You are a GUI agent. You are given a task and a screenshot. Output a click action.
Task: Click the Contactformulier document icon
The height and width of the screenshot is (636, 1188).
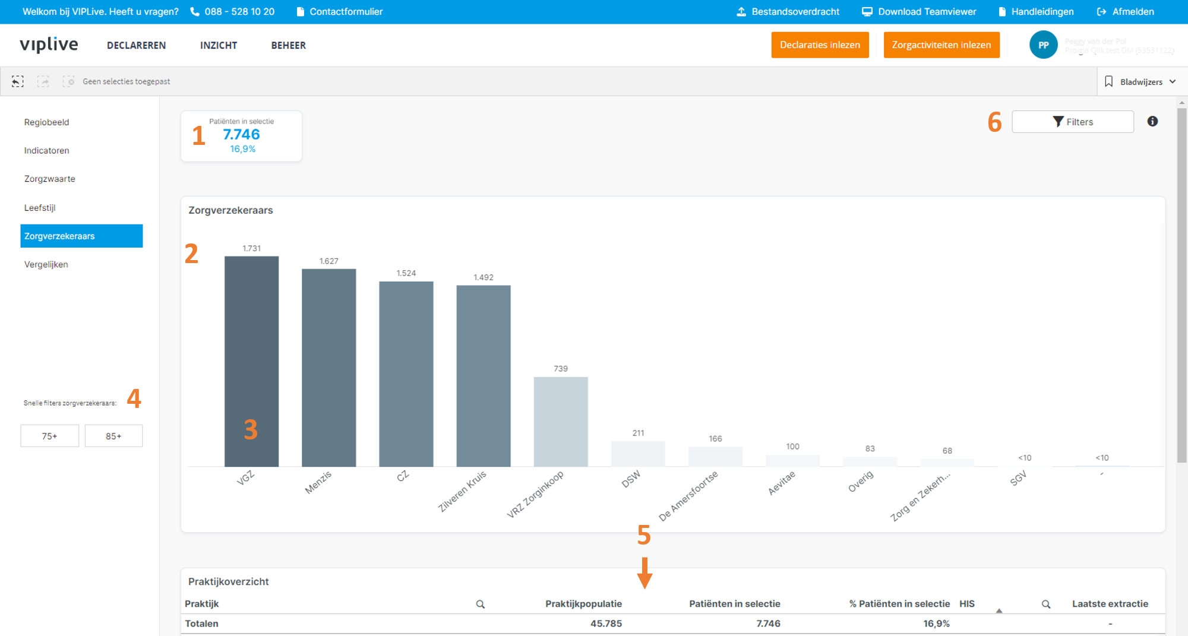pyautogui.click(x=300, y=12)
